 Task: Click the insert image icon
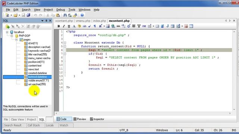108,26
